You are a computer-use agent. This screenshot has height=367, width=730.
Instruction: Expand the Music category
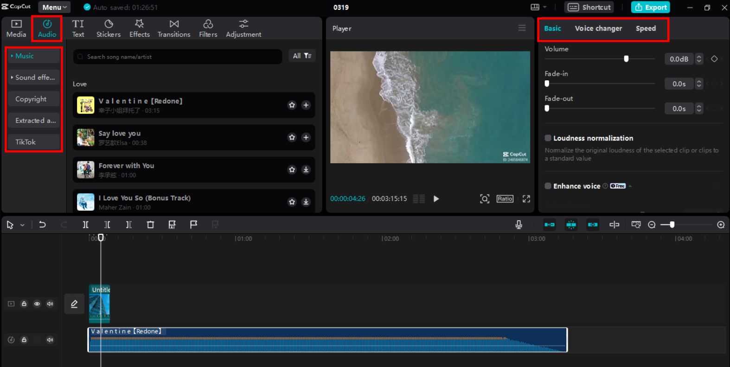(x=34, y=56)
